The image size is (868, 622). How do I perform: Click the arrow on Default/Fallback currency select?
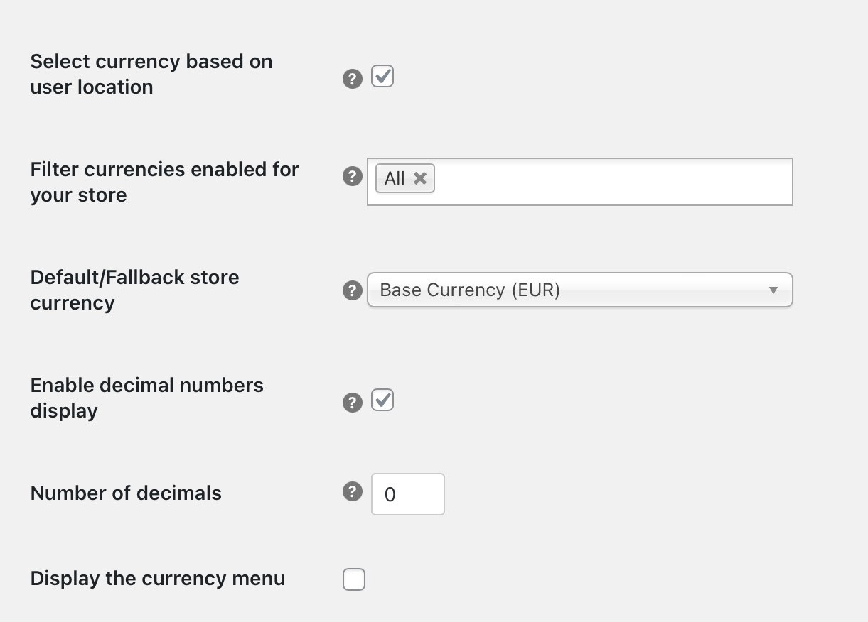pyautogui.click(x=773, y=290)
